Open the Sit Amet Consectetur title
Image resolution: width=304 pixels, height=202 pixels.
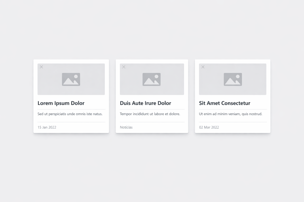[224, 103]
